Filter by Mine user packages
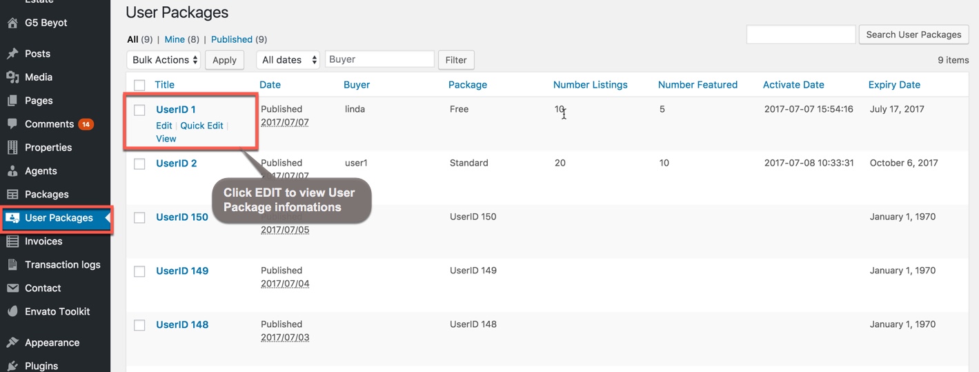This screenshot has height=372, width=979. (x=175, y=39)
